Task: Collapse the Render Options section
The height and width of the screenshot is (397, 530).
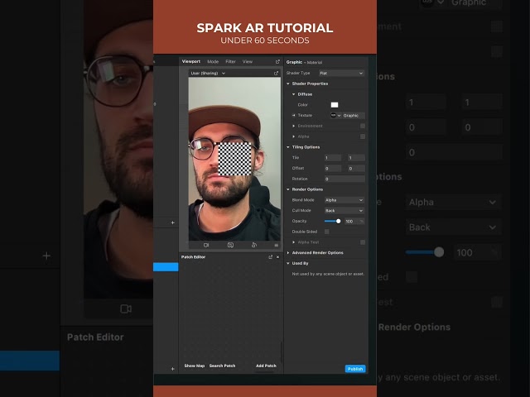Action: (x=288, y=189)
